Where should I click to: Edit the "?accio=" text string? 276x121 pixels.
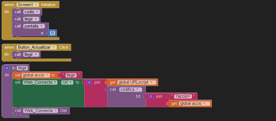click(x=183, y=96)
